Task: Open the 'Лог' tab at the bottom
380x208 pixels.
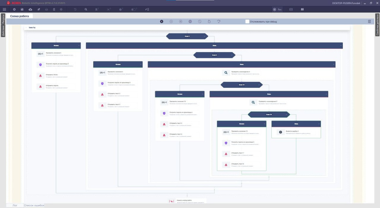Action: coord(15,205)
